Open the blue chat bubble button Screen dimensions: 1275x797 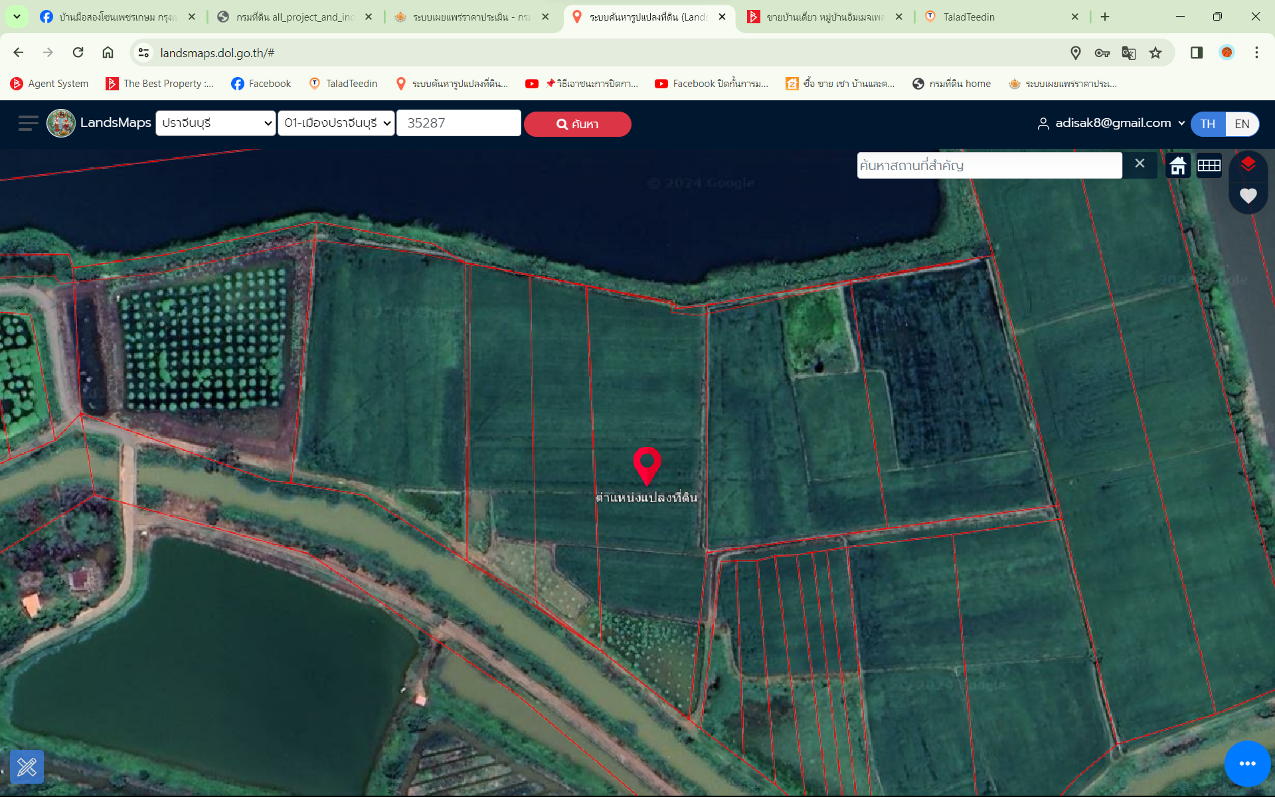pos(1247,764)
